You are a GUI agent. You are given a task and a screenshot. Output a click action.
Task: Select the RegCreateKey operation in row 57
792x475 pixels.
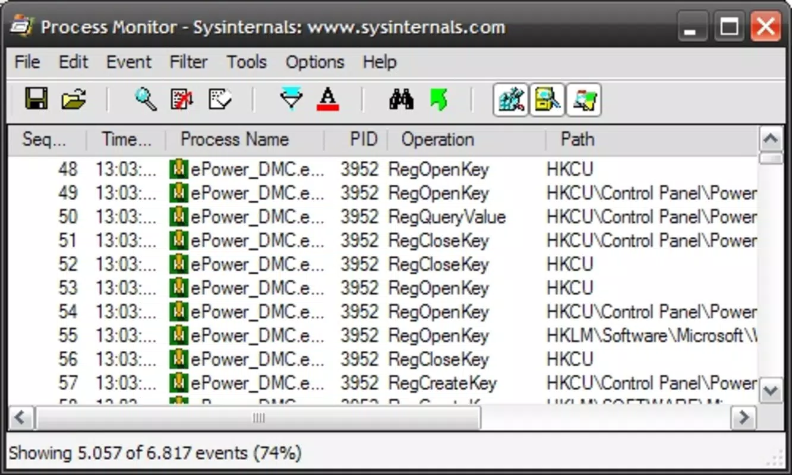pos(442,383)
